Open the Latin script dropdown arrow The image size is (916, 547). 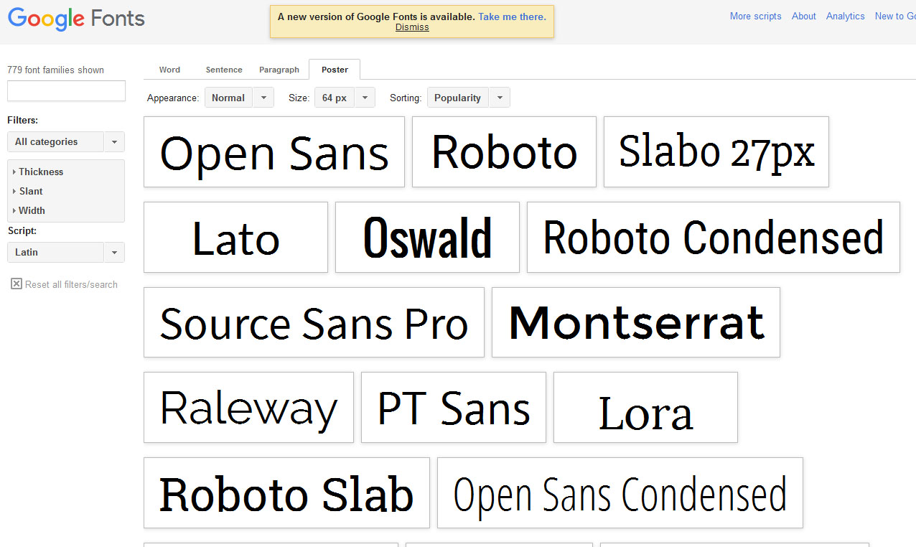point(114,253)
